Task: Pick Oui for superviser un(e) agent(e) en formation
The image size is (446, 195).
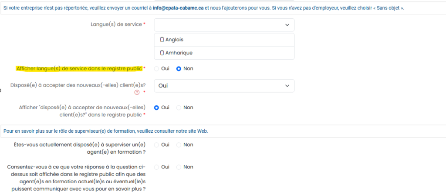Action: point(157,145)
